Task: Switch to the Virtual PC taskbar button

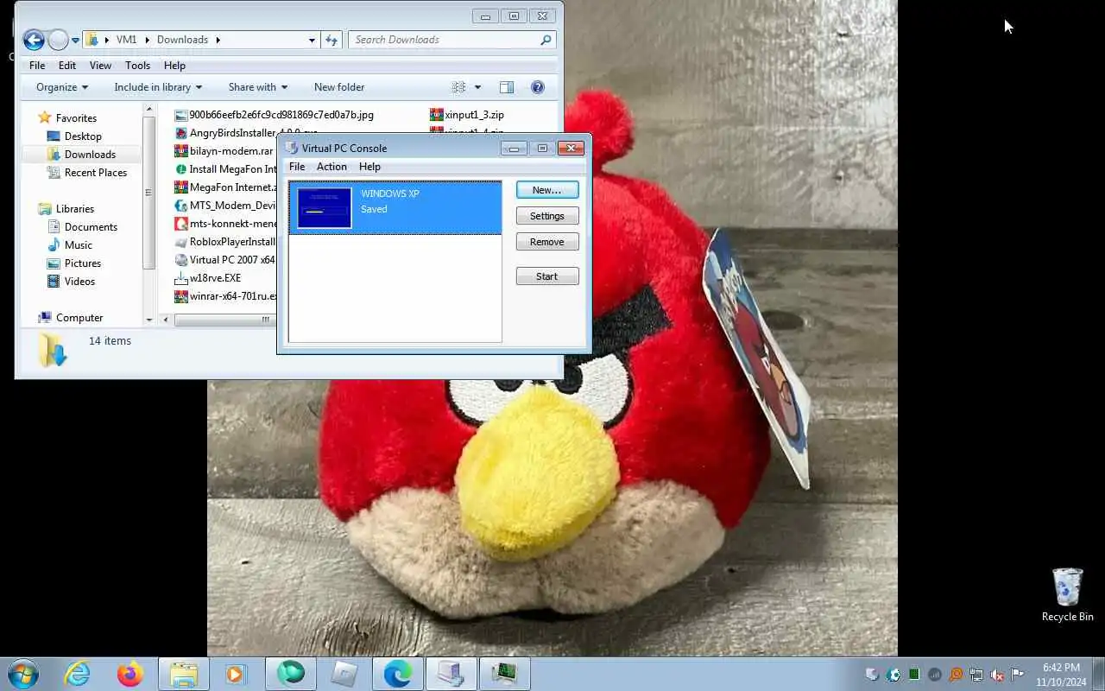Action: tap(451, 673)
